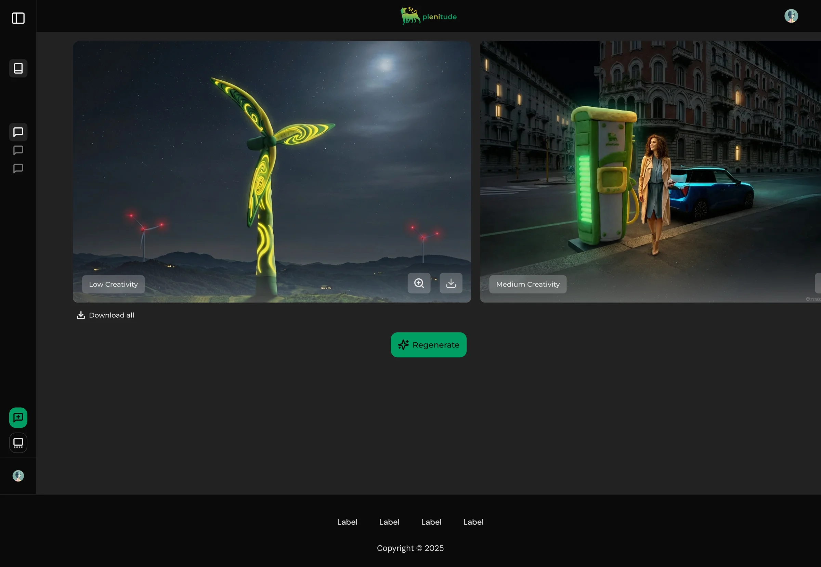Select the first Label item in the footer
The width and height of the screenshot is (821, 567).
pos(347,522)
